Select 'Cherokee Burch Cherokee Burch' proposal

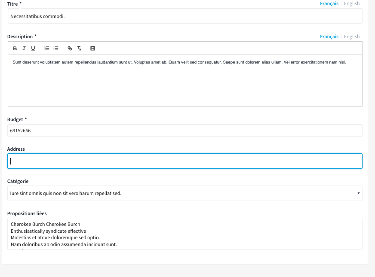pyautogui.click(x=46, y=224)
